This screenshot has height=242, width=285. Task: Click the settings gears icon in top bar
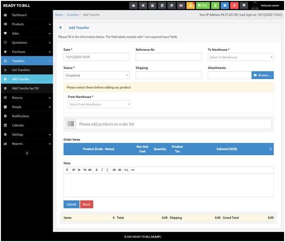(x=143, y=5)
